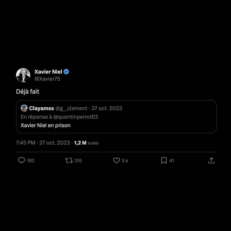Screen dimensions: 231x231
Task: Click the 1,2 M vues counter
Action: pyautogui.click(x=86, y=143)
